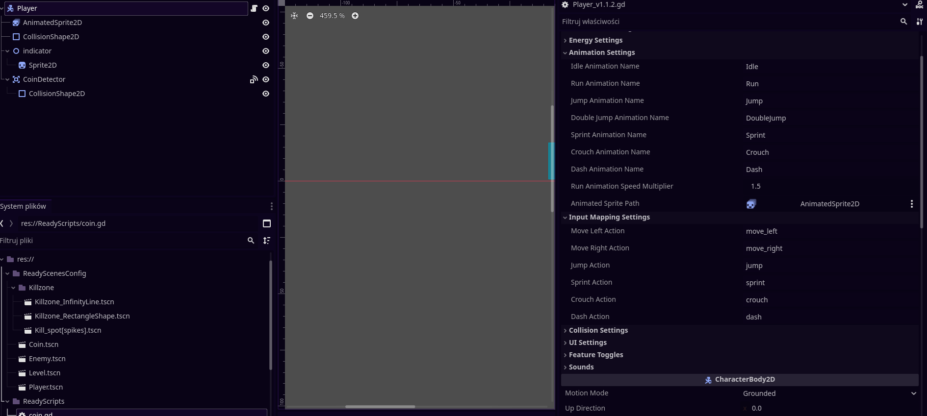Expand Sounds section

pos(740,367)
